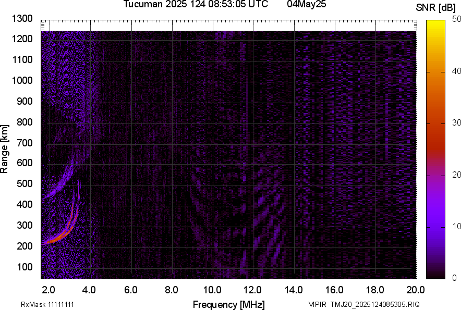This screenshot has height=310, width=461.
Task: Click the 900 range tick label
Action: pos(25,101)
